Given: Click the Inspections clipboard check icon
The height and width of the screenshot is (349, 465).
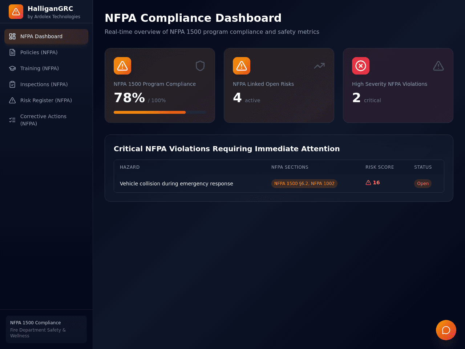Looking at the screenshot, I should tap(12, 84).
